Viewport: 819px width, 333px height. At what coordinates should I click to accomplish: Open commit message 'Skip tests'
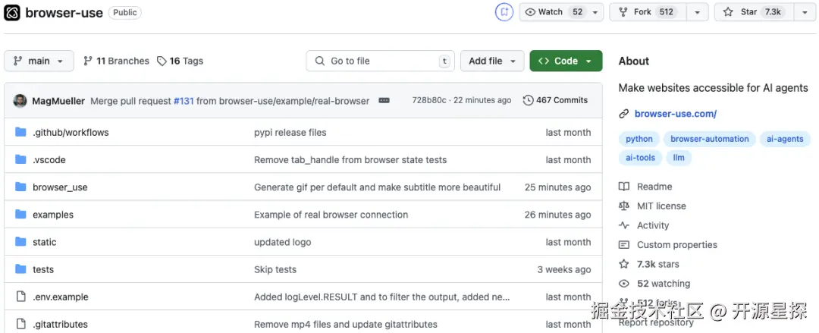[x=275, y=270]
